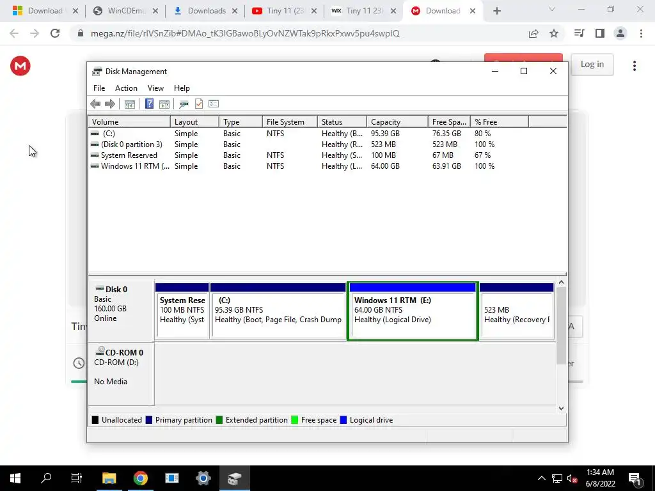Open the tab search dropdown in Chrome

click(x=552, y=9)
